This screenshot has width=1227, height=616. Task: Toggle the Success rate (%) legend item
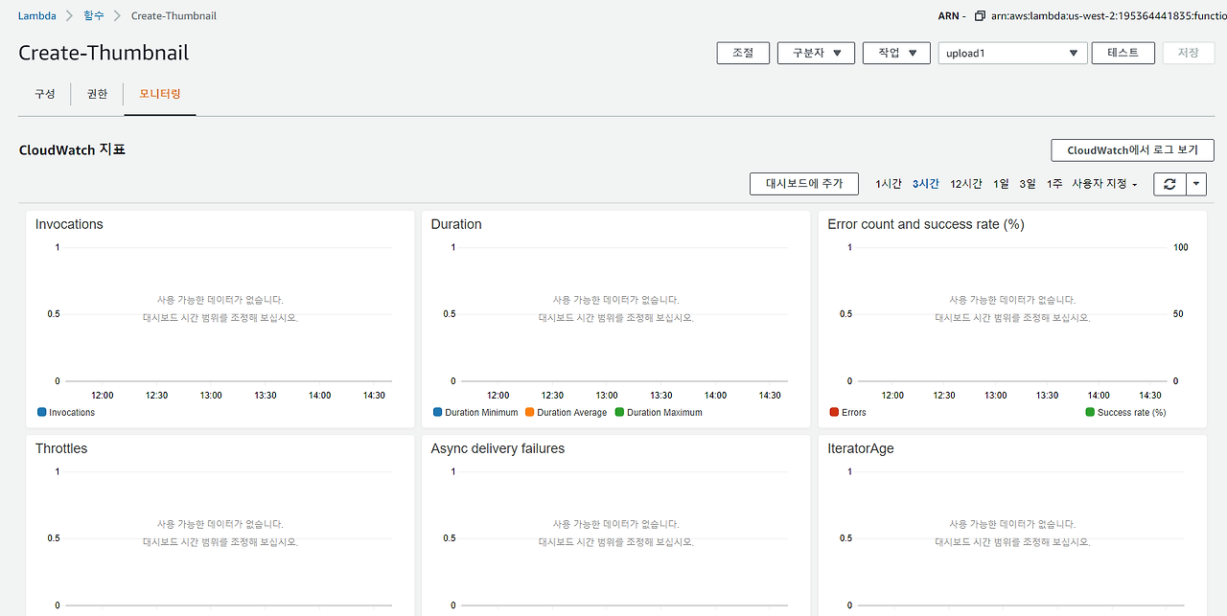point(1125,413)
